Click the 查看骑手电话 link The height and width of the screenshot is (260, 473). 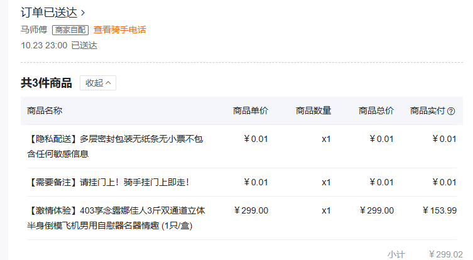pos(119,30)
